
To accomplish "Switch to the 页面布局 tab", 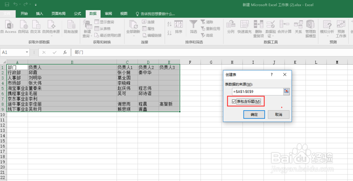I will pos(58,14).
